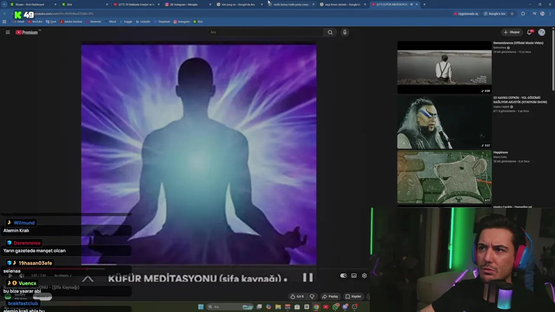Toggle subtitles icon in the video player
This screenshot has width=555, height=312.
click(354, 276)
